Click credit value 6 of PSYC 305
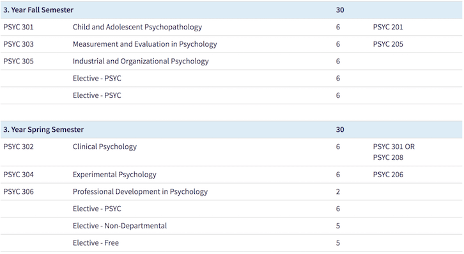 point(338,61)
